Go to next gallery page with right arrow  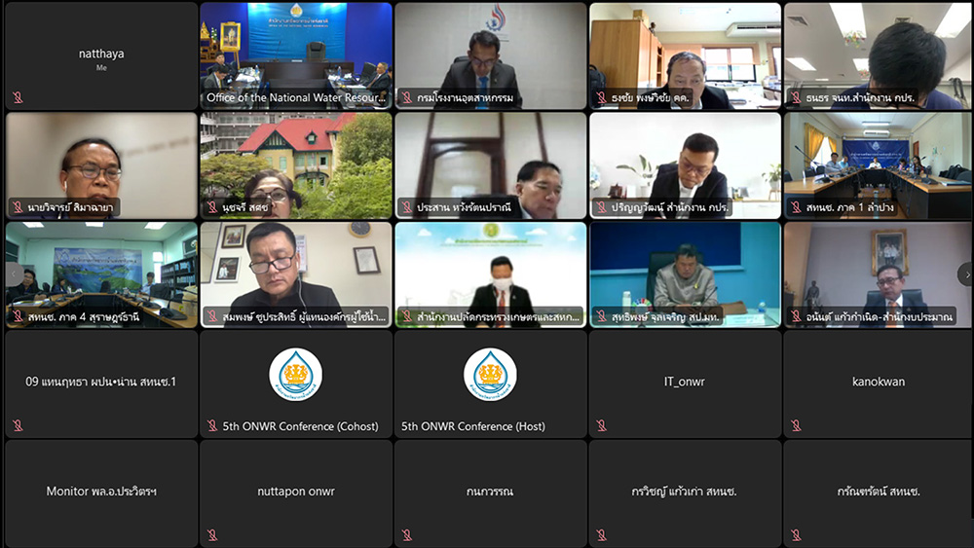[x=964, y=274]
